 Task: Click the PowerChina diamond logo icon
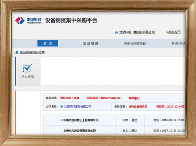pyautogui.click(x=20, y=20)
